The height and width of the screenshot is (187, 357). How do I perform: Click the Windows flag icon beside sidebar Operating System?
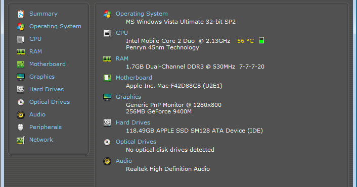pos(21,27)
